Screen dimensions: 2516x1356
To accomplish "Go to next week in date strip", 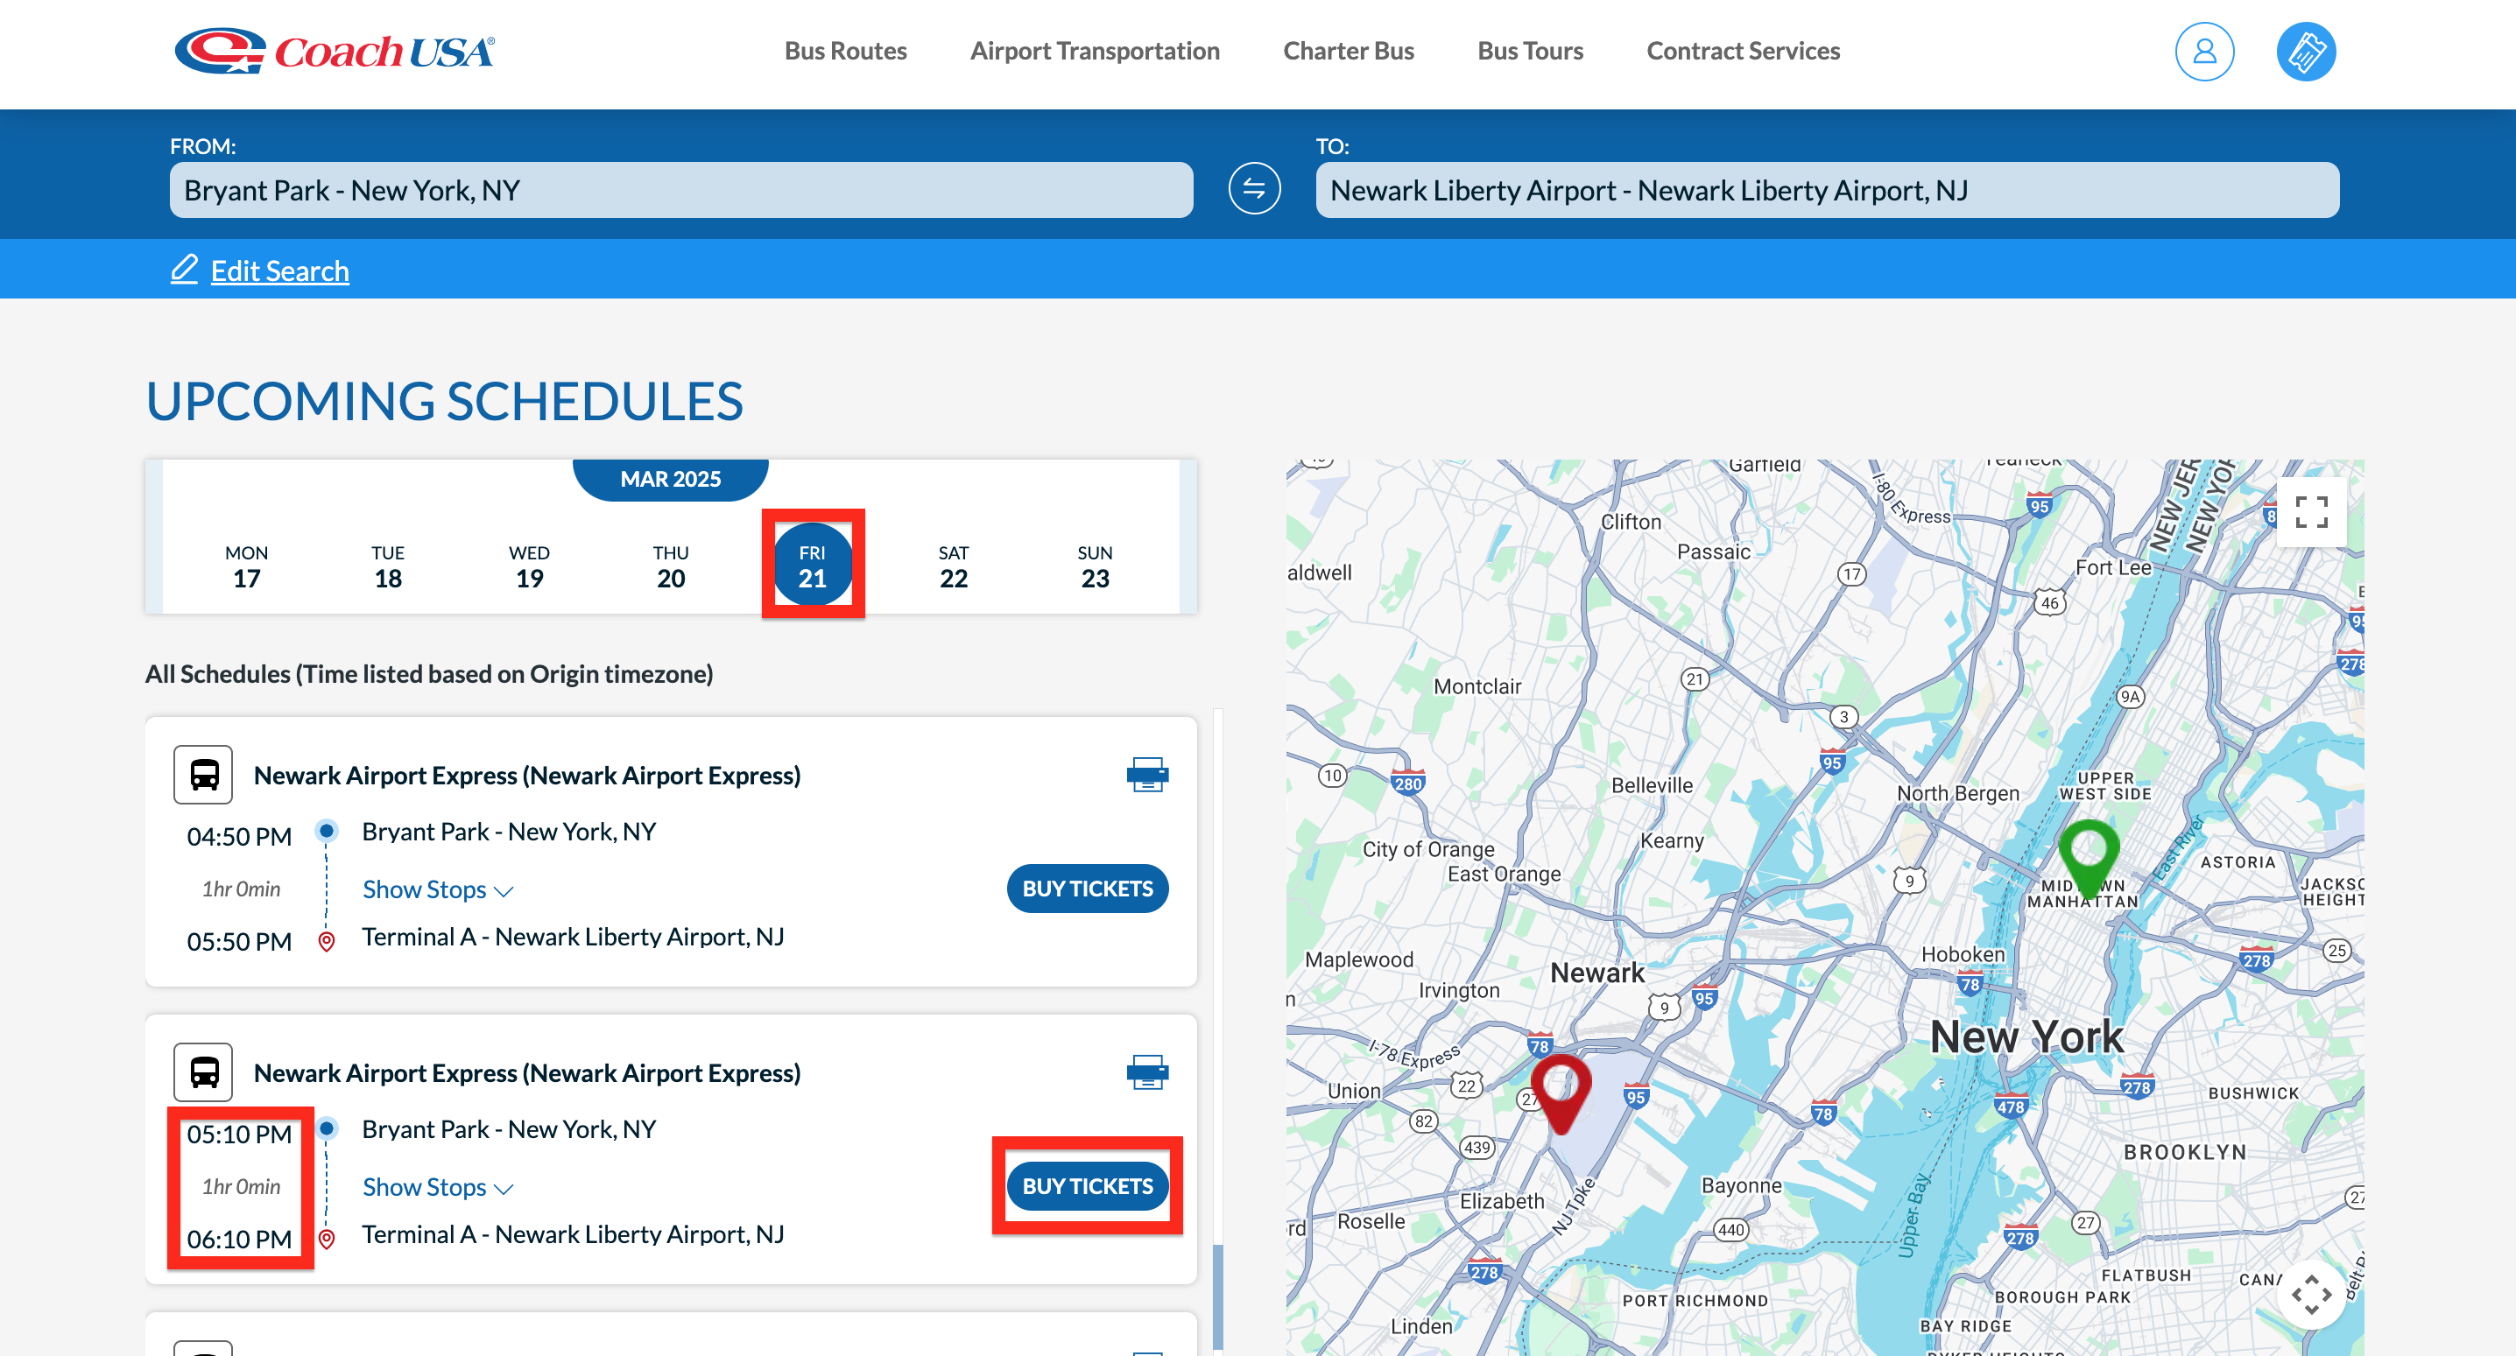I will coord(1188,536).
